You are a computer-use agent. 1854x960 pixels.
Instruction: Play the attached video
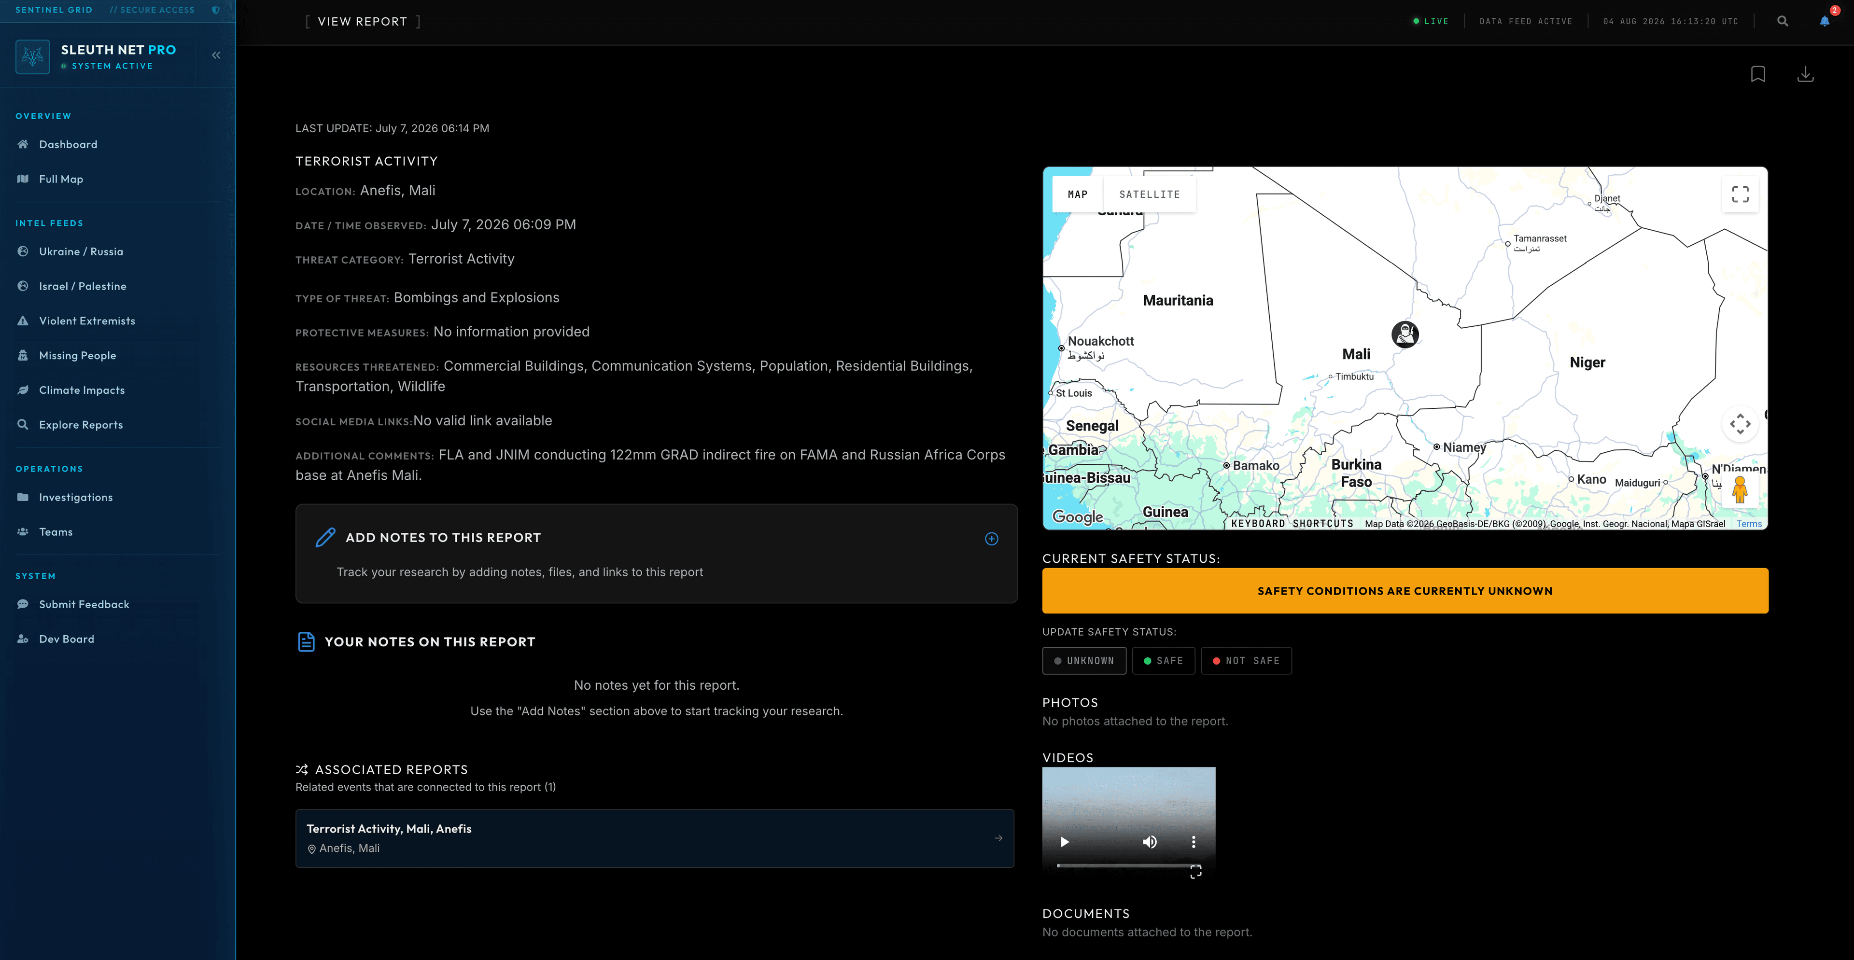[x=1065, y=842]
